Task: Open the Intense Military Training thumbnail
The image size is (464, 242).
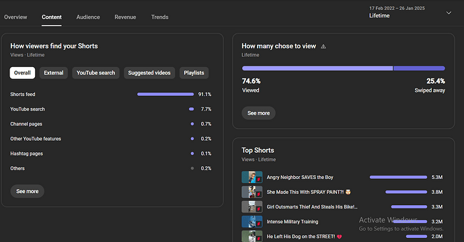Action: [252, 222]
